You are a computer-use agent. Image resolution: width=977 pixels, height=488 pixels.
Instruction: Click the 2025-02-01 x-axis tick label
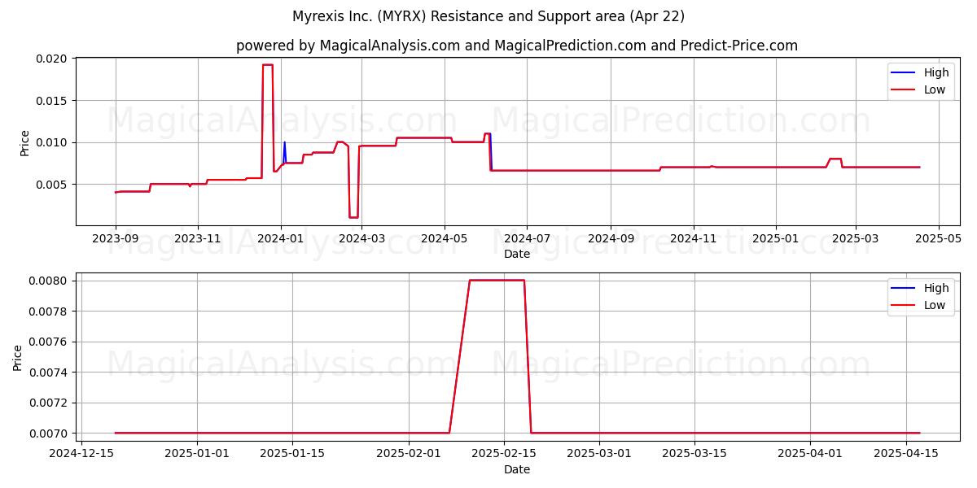(x=409, y=455)
